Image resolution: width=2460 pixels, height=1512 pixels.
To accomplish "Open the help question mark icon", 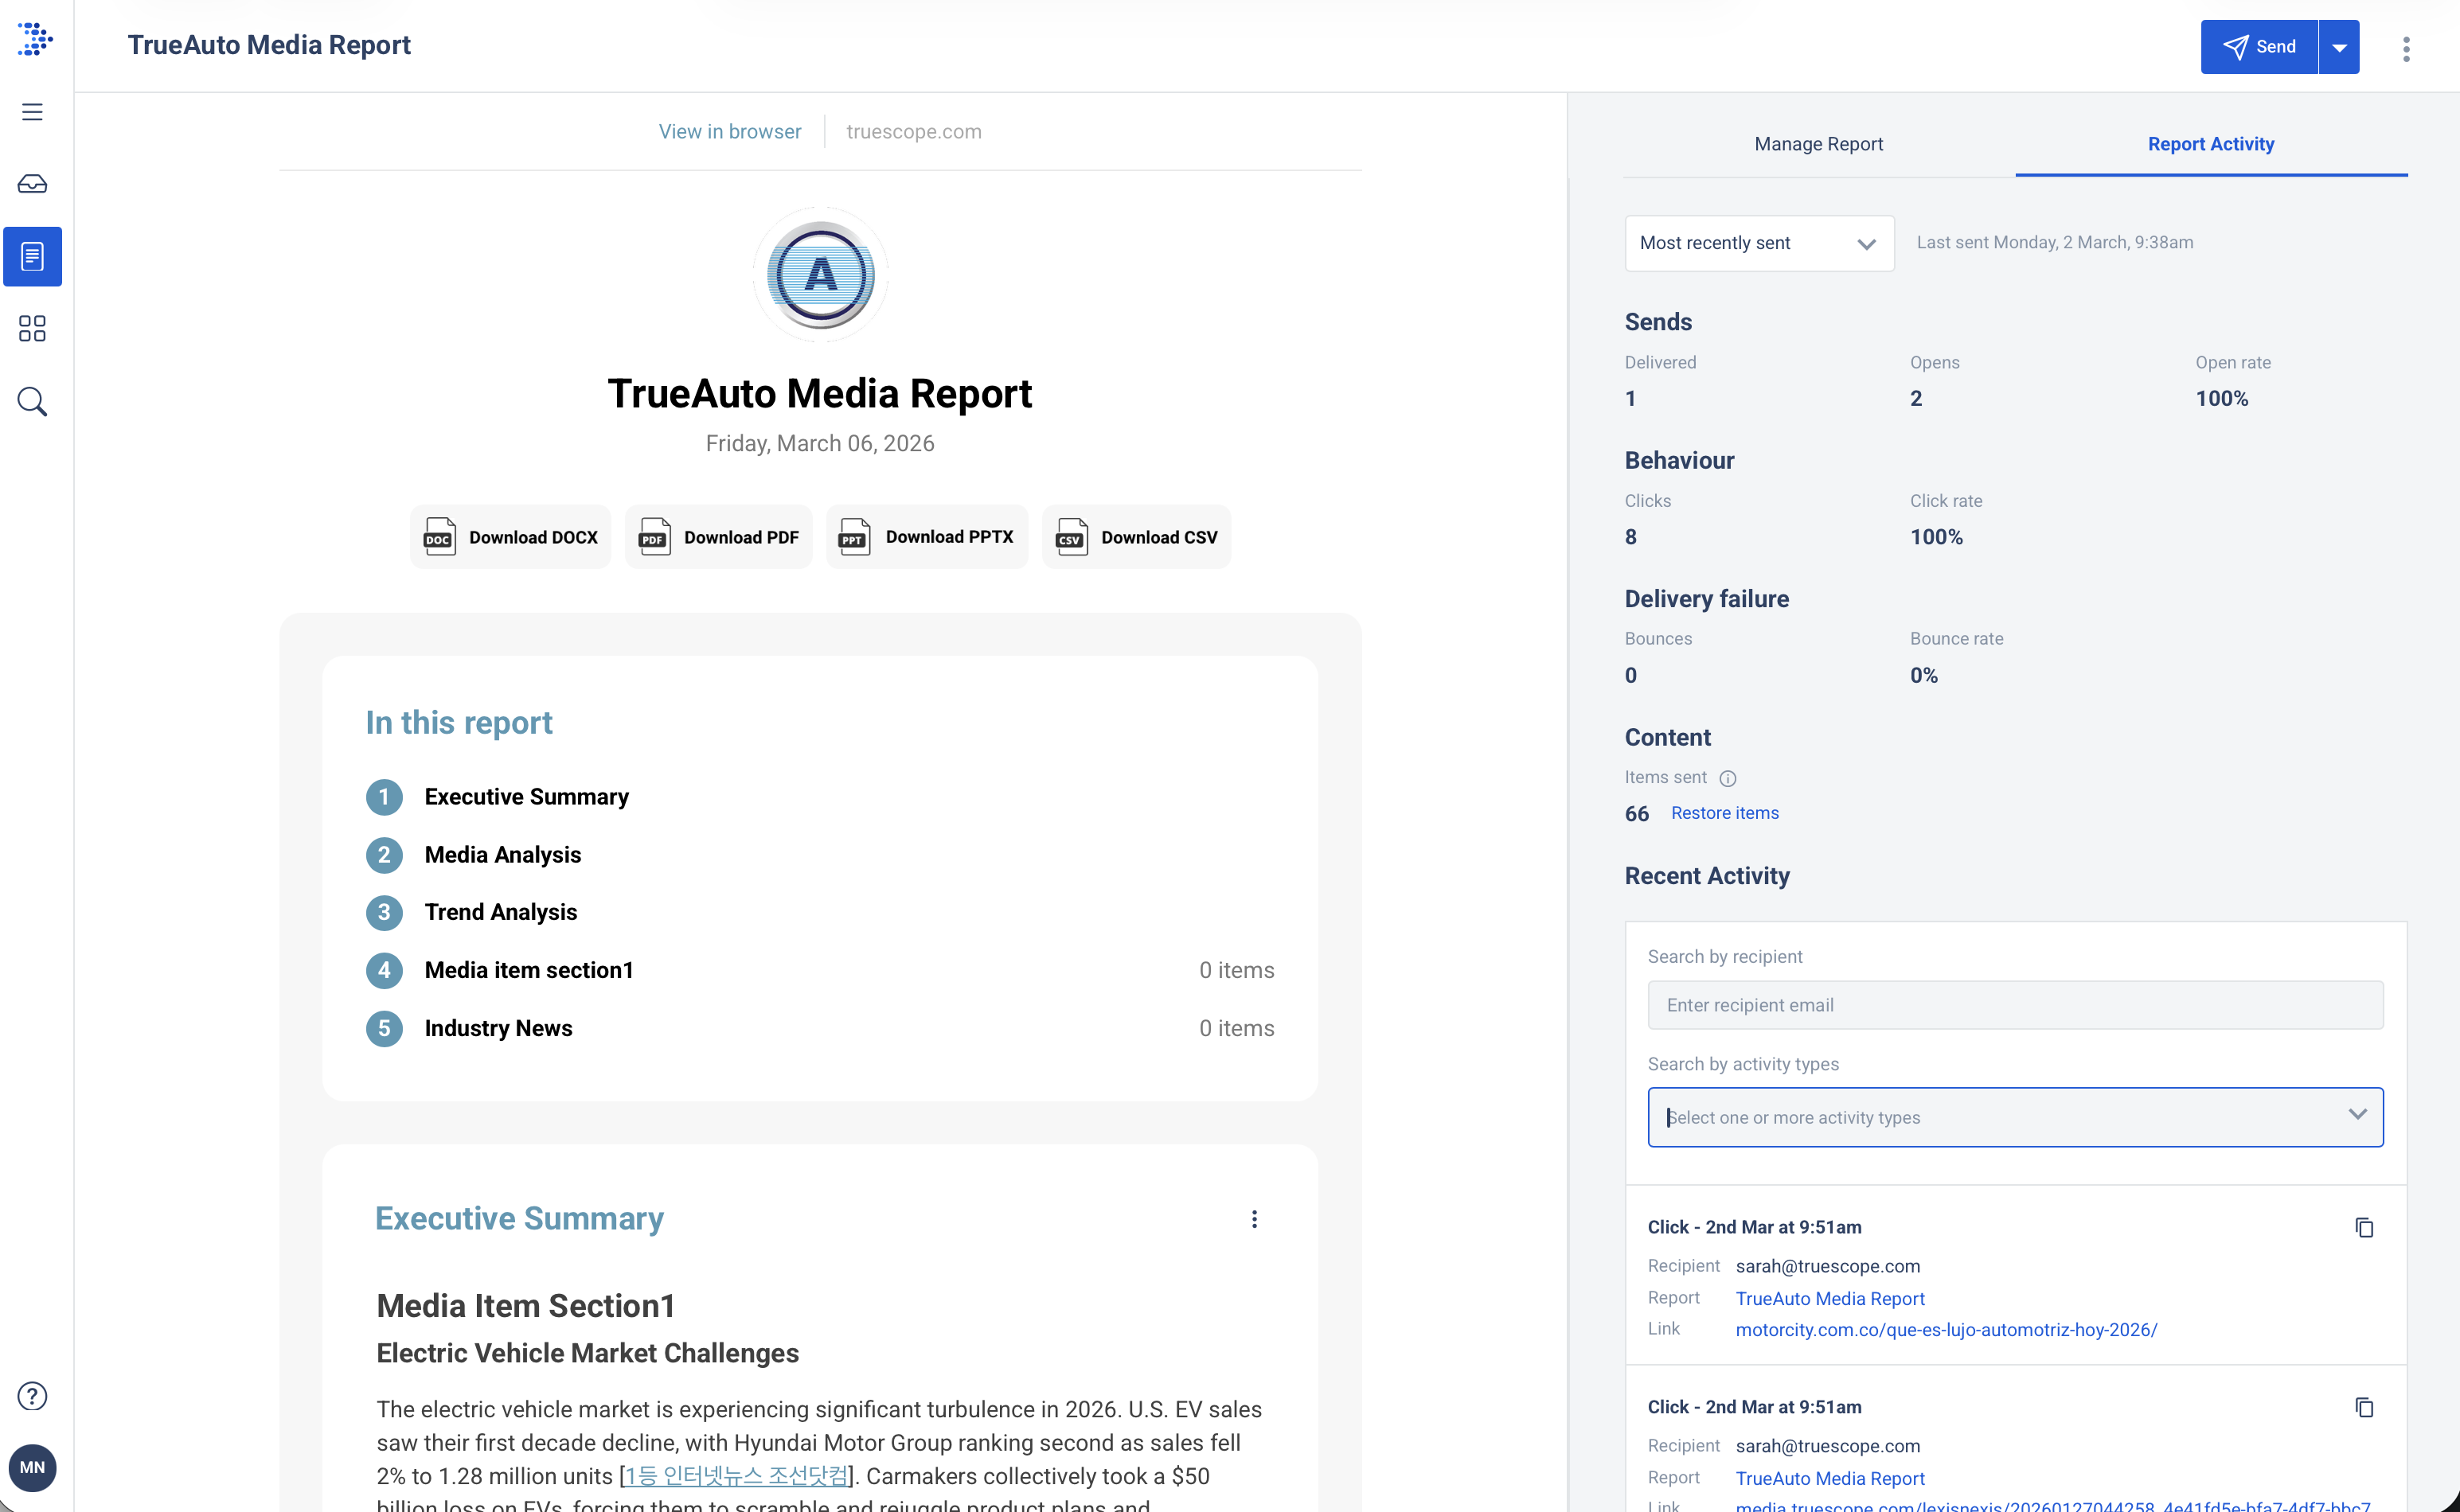I will (32, 1396).
